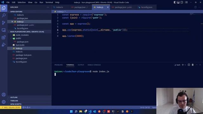Screen dimensions: 203x114
Task: Open File Explorer on taskbar
Action: coord(81,111)
